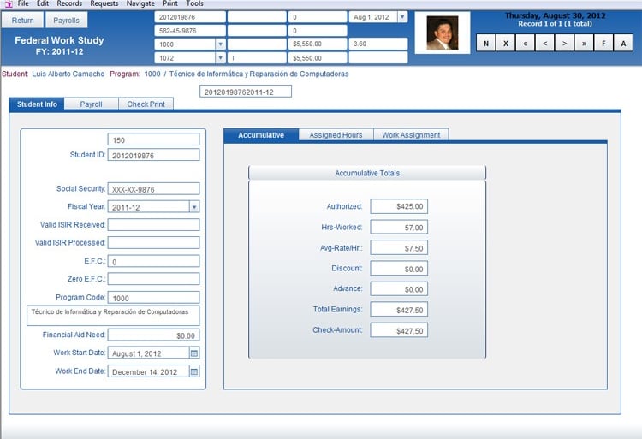This screenshot has width=642, height=439.
Task: Open calendar picker for Work End Date
Action: pyautogui.click(x=194, y=371)
